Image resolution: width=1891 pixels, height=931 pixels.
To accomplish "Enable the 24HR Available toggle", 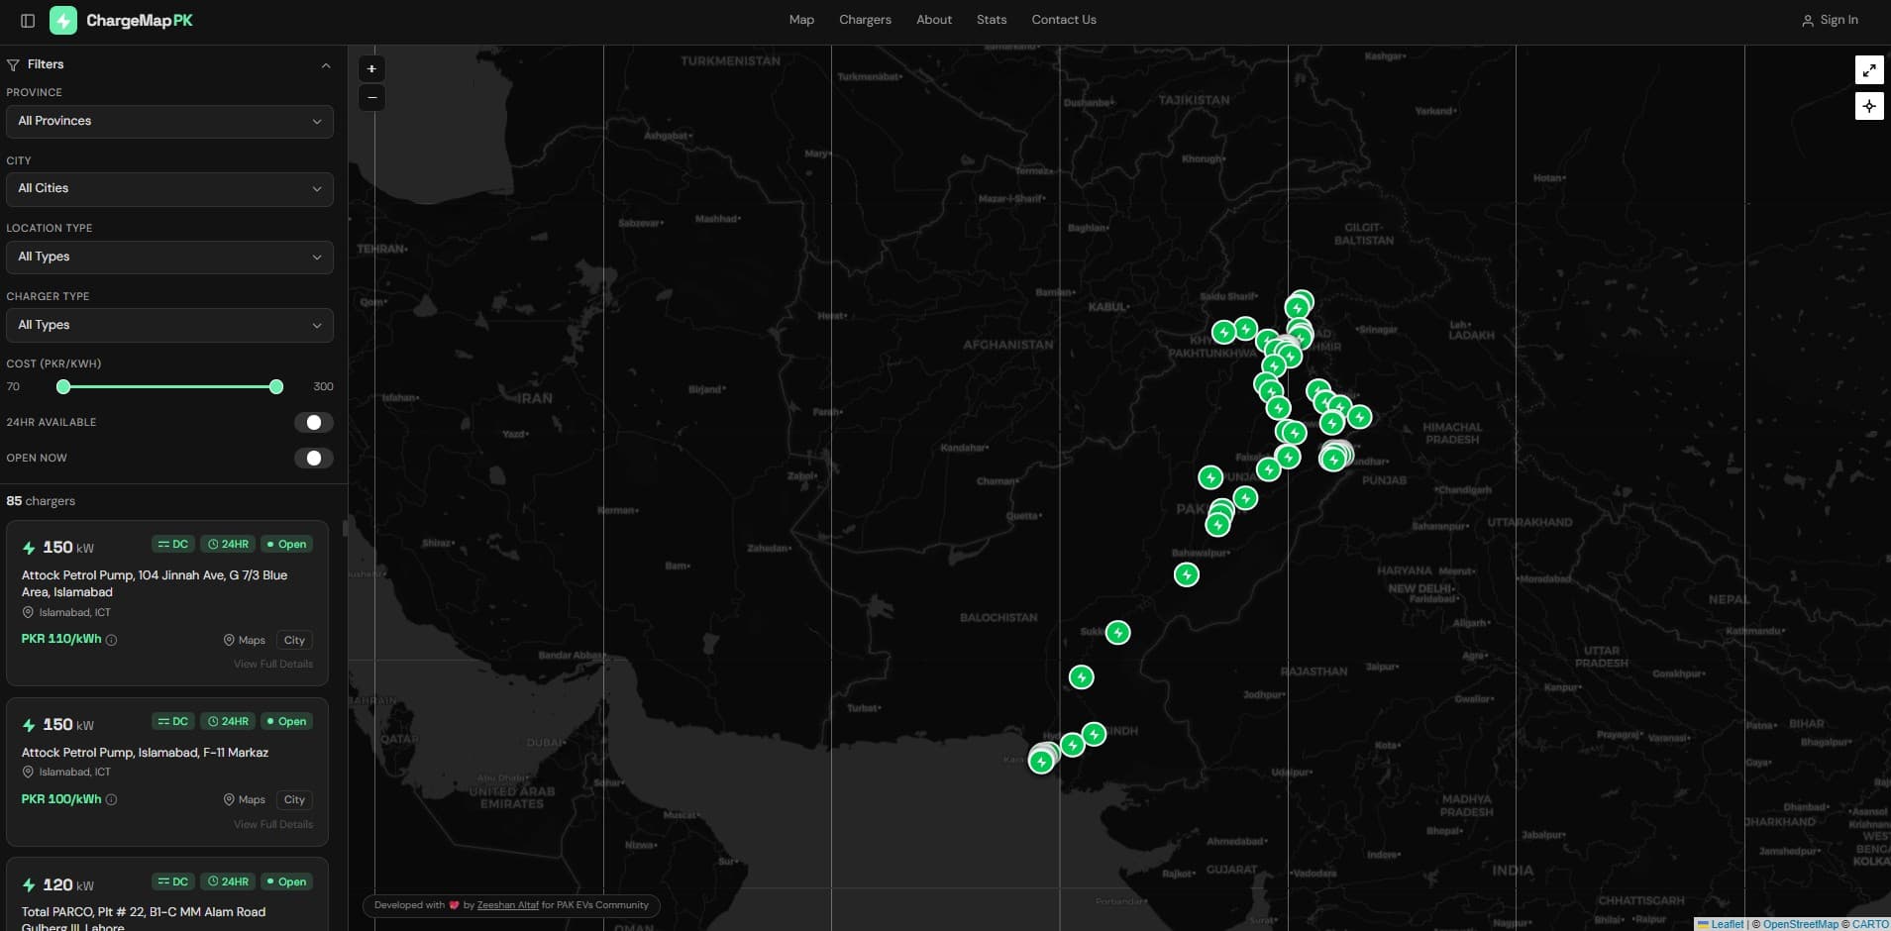I will click(313, 423).
